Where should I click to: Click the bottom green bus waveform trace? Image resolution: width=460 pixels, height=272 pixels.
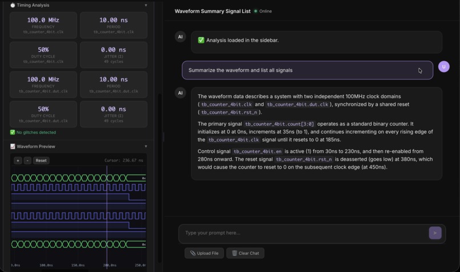click(78, 244)
